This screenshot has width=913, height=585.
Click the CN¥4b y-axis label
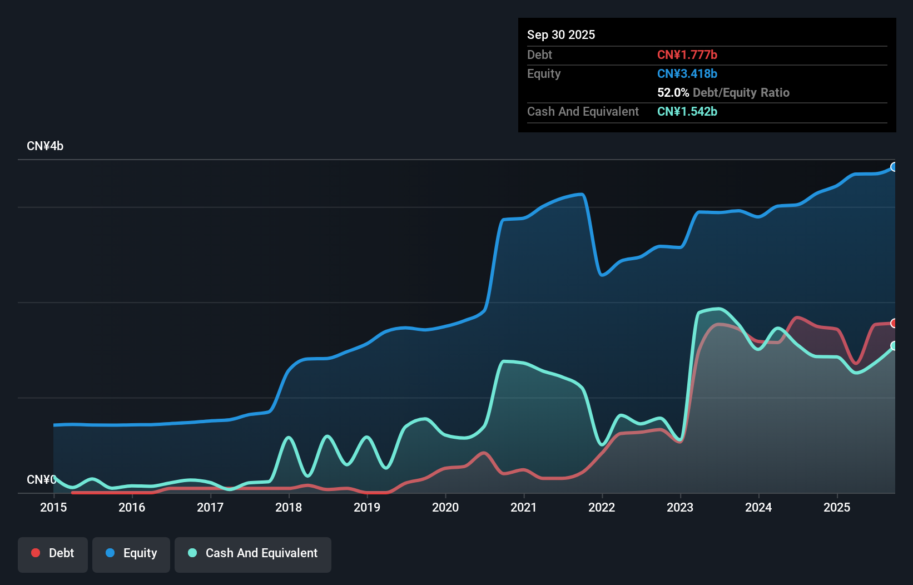[45, 146]
